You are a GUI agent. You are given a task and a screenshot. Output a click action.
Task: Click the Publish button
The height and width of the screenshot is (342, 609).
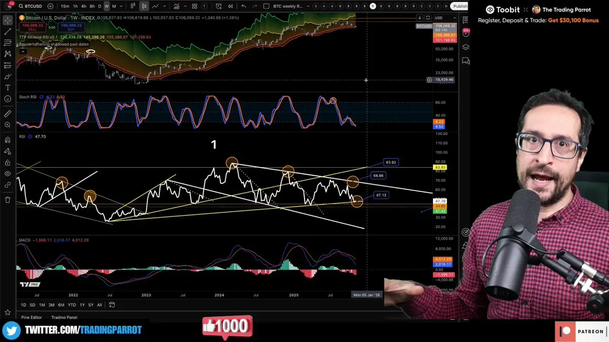tap(460, 6)
